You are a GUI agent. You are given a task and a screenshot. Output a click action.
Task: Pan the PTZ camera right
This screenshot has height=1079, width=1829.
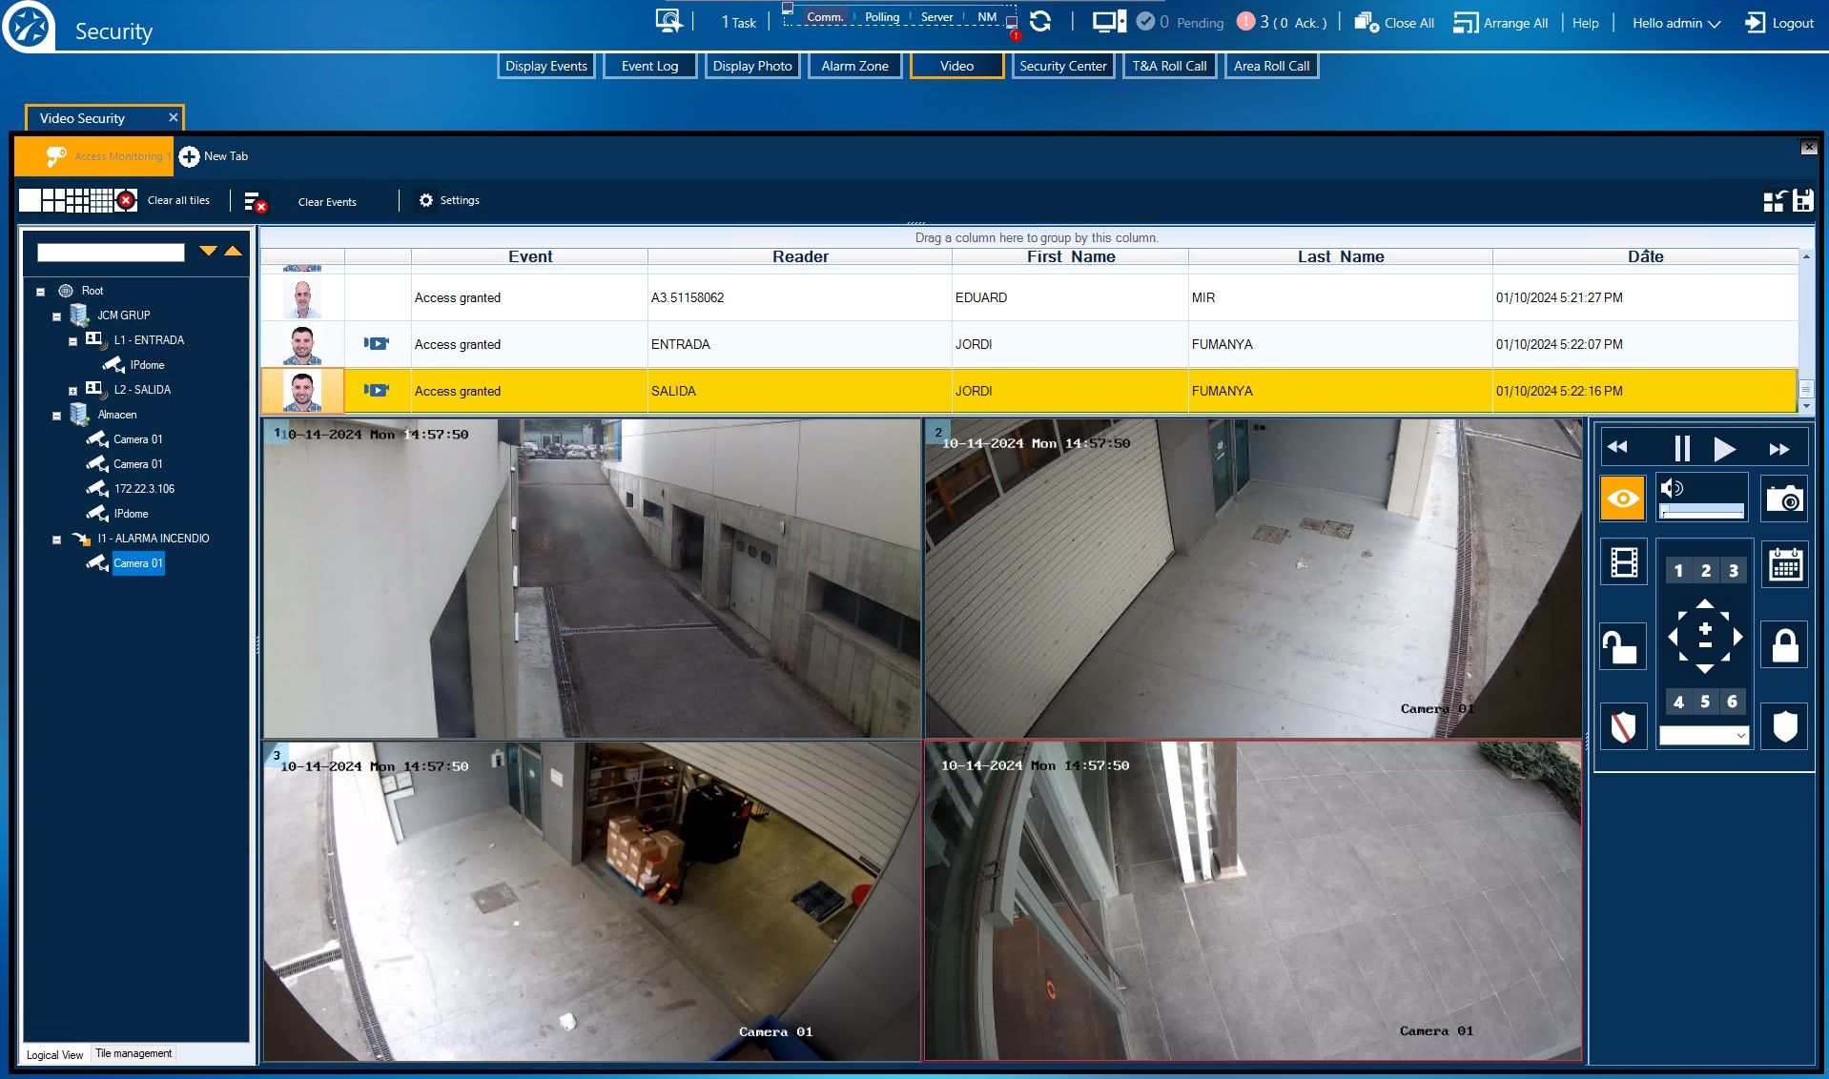[1737, 637]
